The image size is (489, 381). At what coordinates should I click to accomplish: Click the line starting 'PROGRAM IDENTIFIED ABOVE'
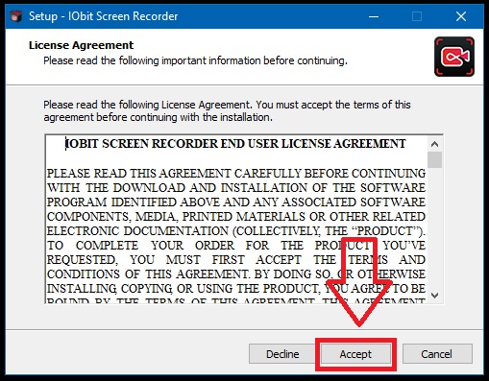point(236,202)
